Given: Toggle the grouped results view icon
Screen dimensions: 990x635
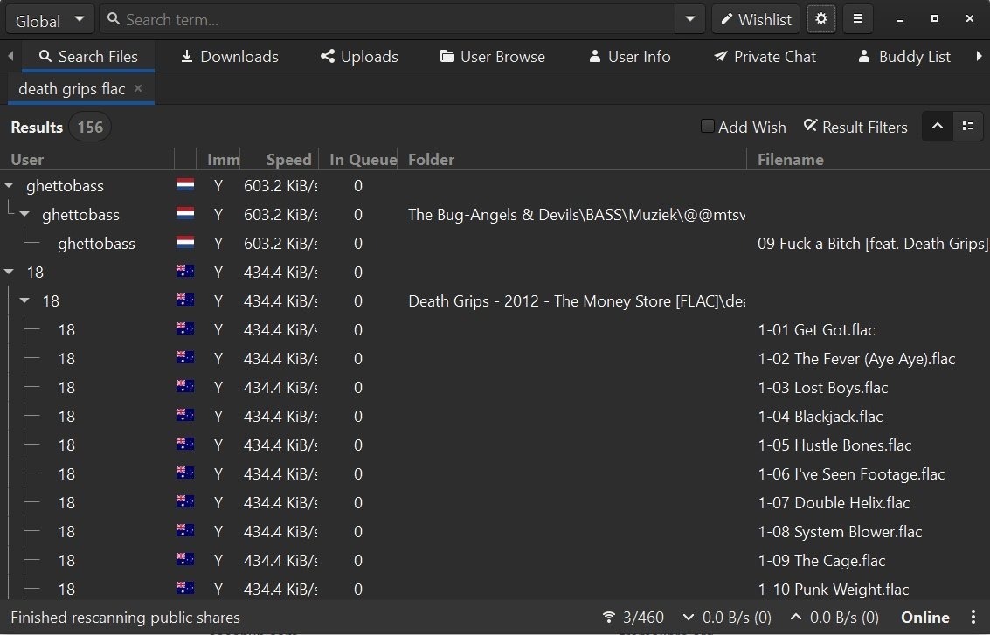Looking at the screenshot, I should [968, 127].
